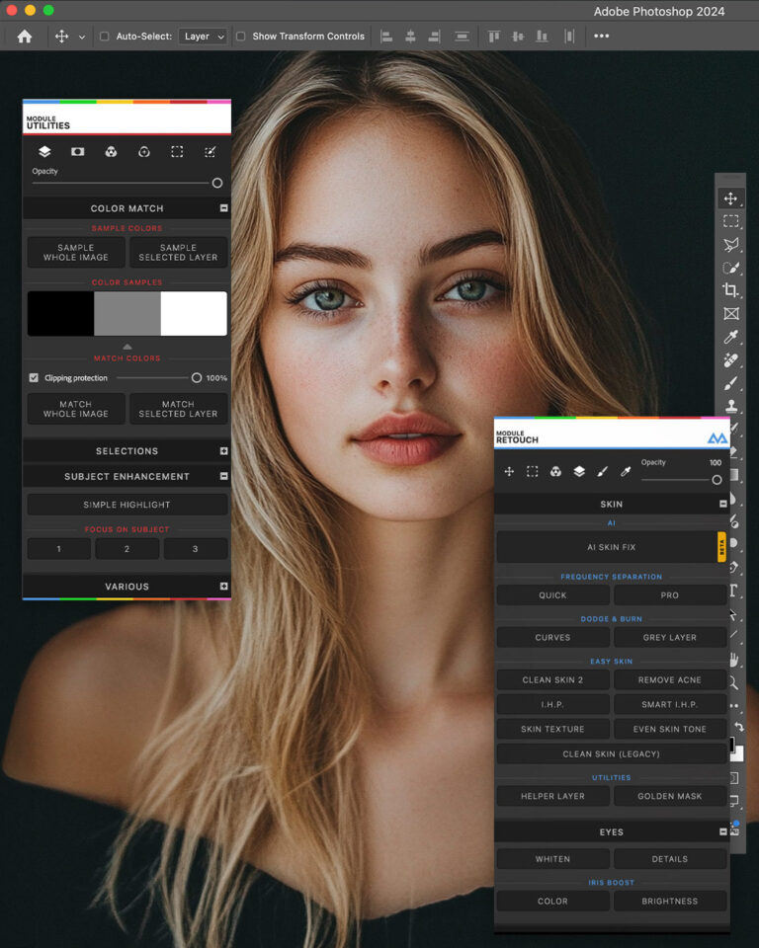The height and width of the screenshot is (948, 759).
Task: Select the Eyedropper tool in toolbar
Action: (730, 337)
